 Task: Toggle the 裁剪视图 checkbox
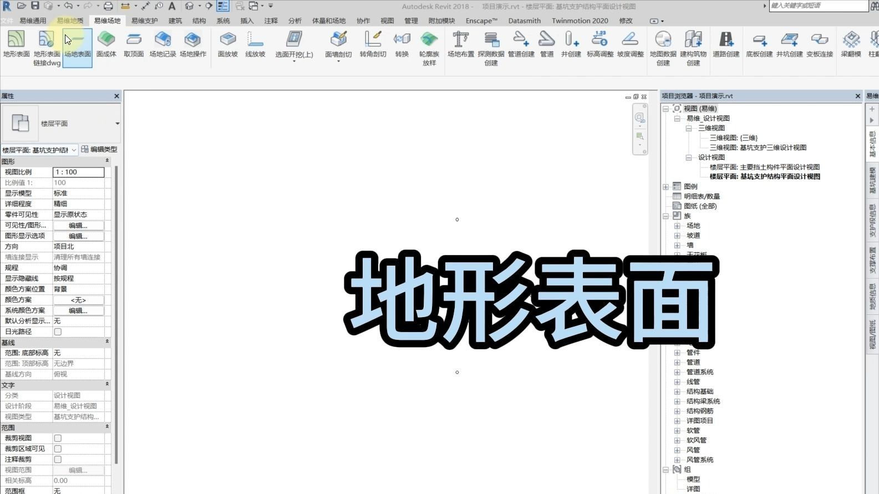point(58,438)
